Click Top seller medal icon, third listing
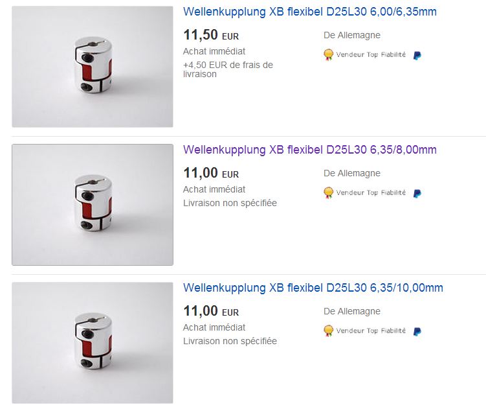486x409 pixels. coord(328,331)
